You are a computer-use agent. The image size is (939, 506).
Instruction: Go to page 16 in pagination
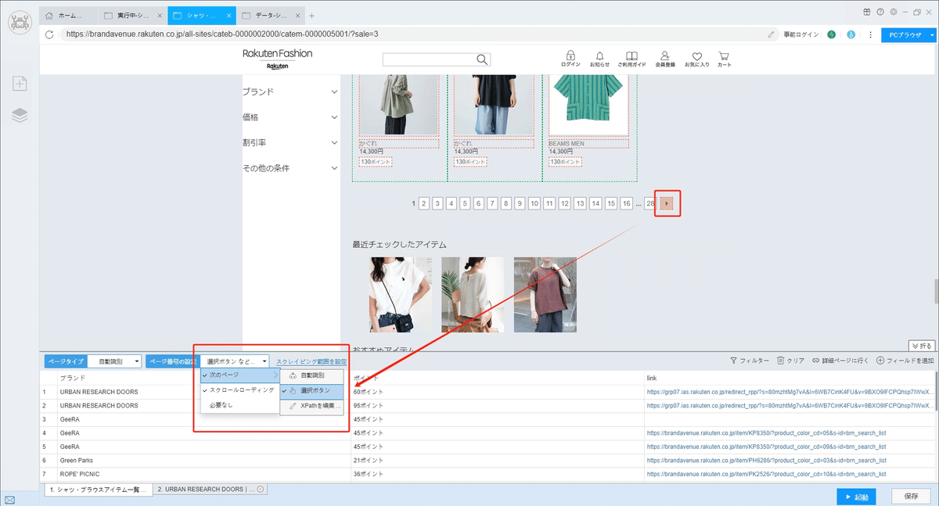(x=626, y=203)
